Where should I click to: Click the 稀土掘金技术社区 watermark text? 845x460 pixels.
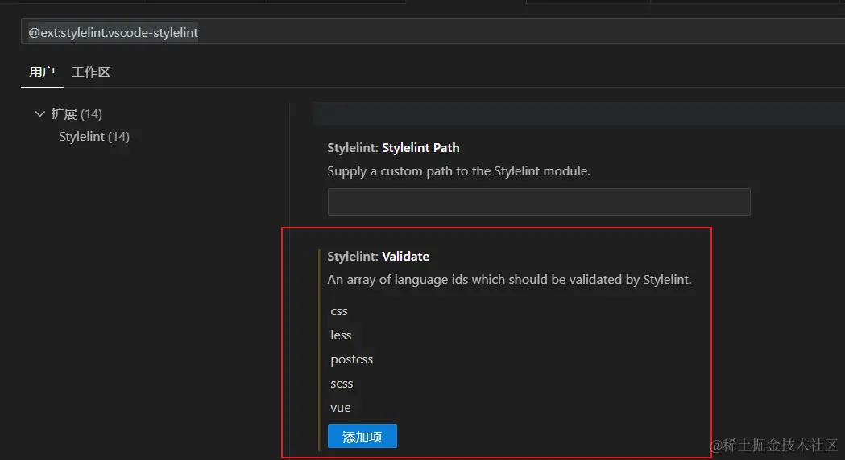[x=773, y=446]
